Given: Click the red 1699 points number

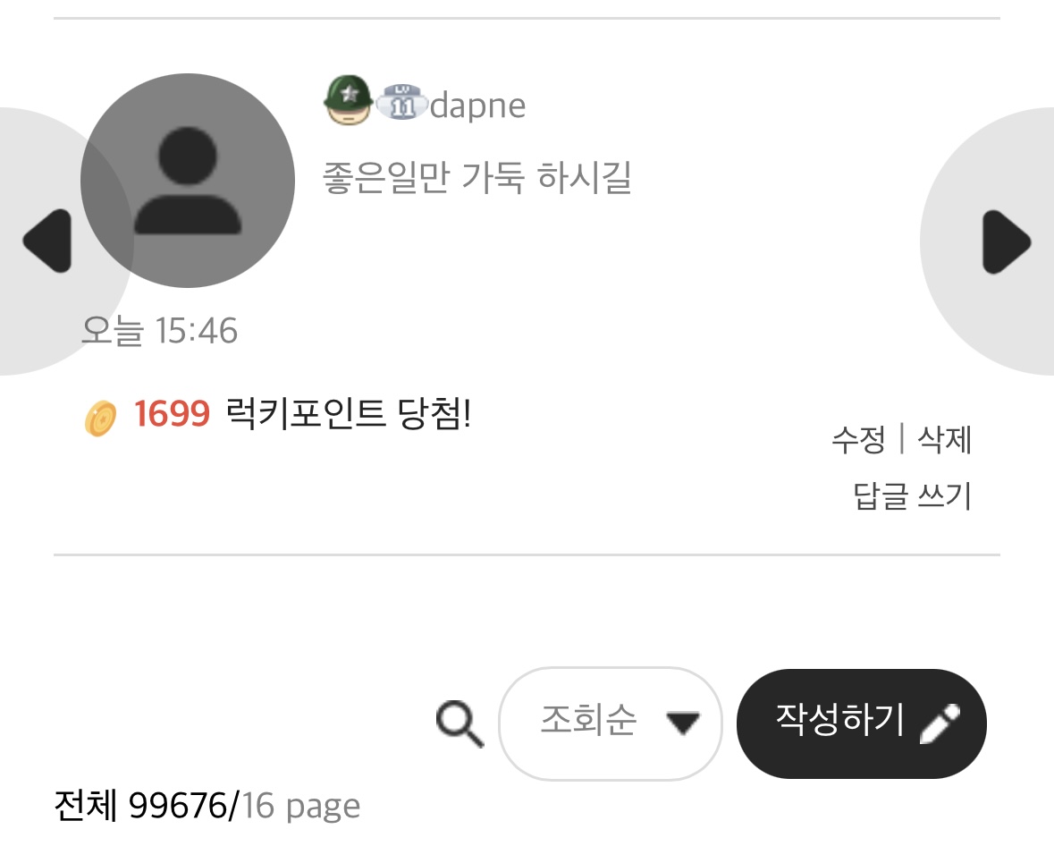Looking at the screenshot, I should pyautogui.click(x=172, y=413).
